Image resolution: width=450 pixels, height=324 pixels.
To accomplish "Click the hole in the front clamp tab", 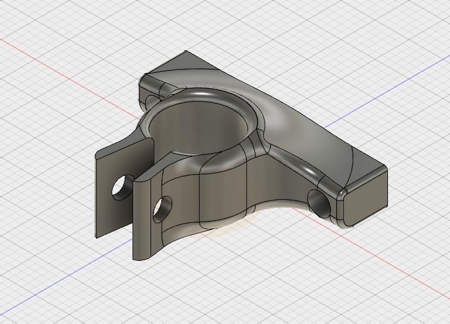I will pyautogui.click(x=162, y=209).
